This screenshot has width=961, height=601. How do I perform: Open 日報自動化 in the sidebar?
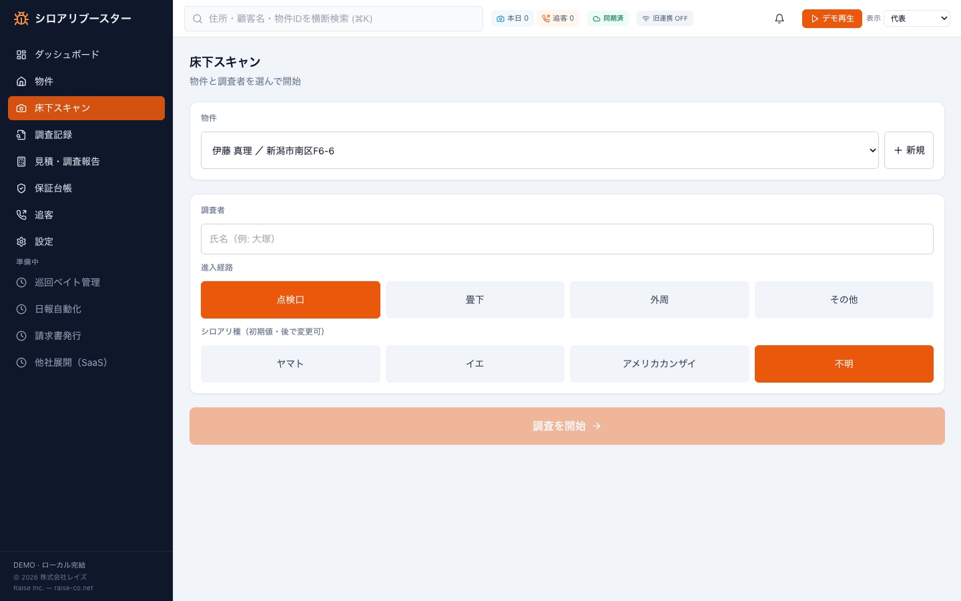pyautogui.click(x=86, y=309)
